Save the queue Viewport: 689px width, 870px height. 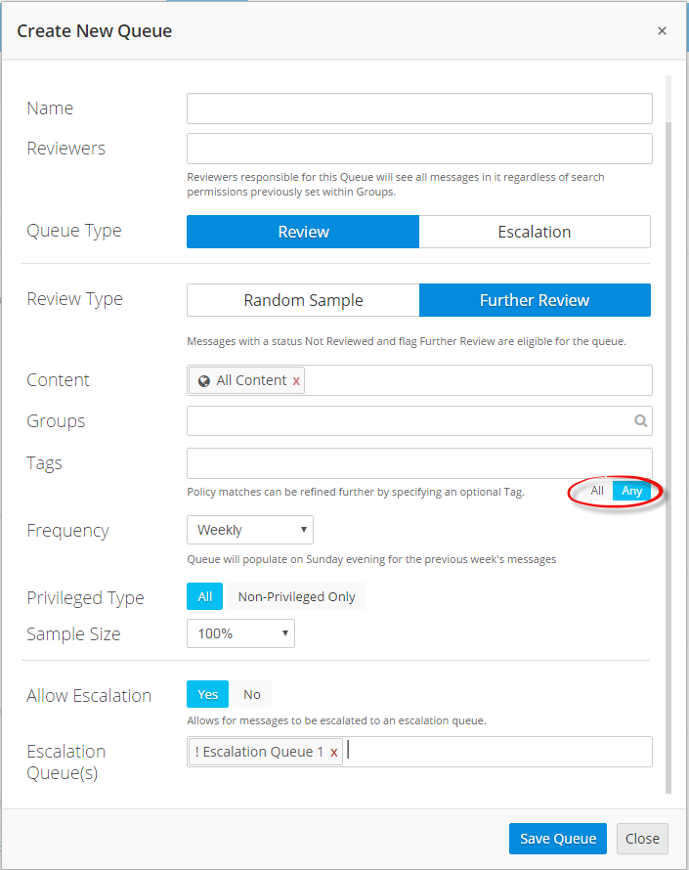click(x=557, y=839)
